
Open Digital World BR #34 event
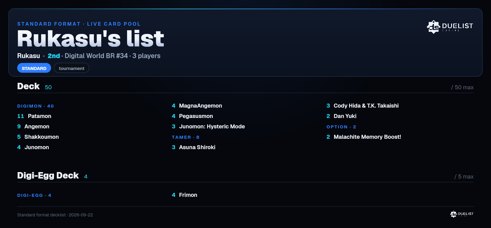coord(96,56)
